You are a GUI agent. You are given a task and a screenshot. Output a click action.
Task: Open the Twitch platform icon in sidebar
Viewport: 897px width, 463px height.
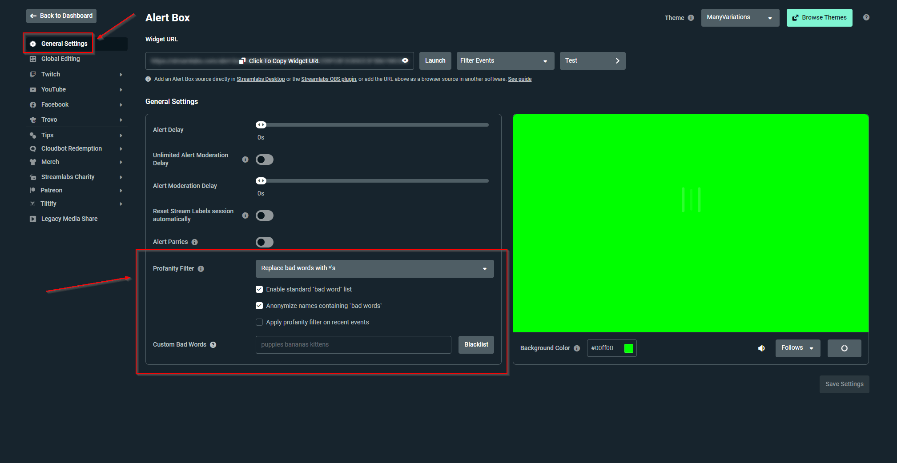coord(33,74)
